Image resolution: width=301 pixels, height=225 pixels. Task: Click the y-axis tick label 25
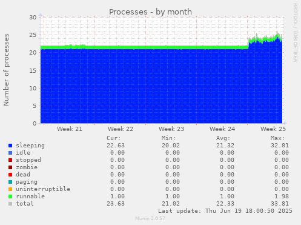click(33, 35)
